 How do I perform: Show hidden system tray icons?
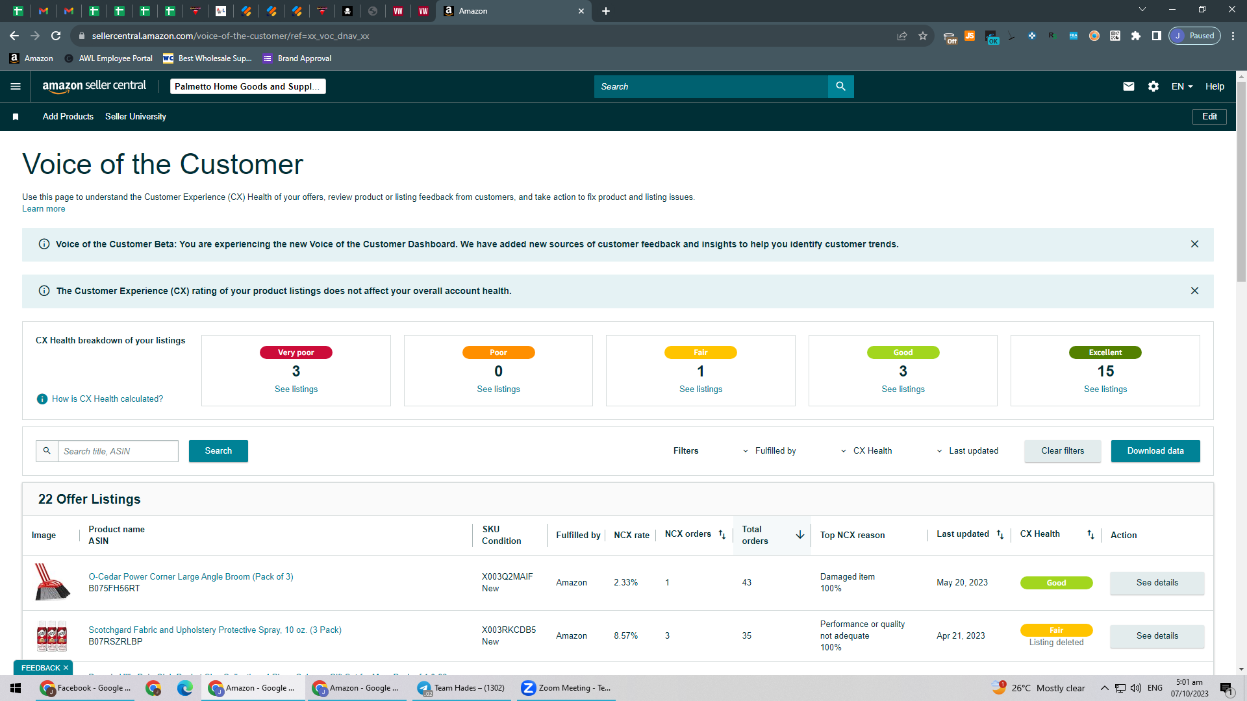1104,688
